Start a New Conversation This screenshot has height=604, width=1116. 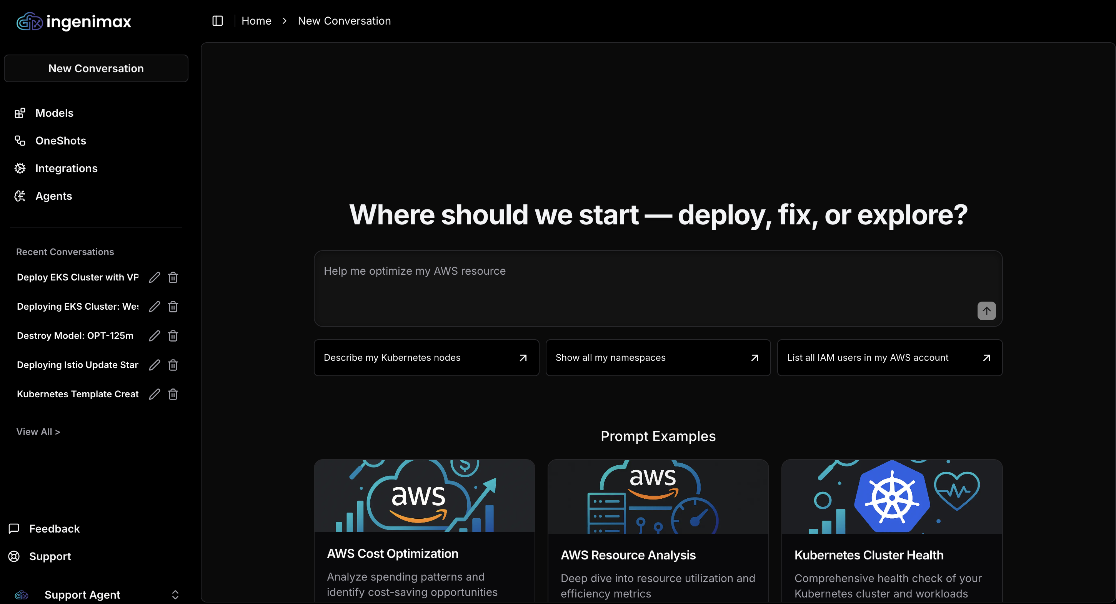pos(96,68)
